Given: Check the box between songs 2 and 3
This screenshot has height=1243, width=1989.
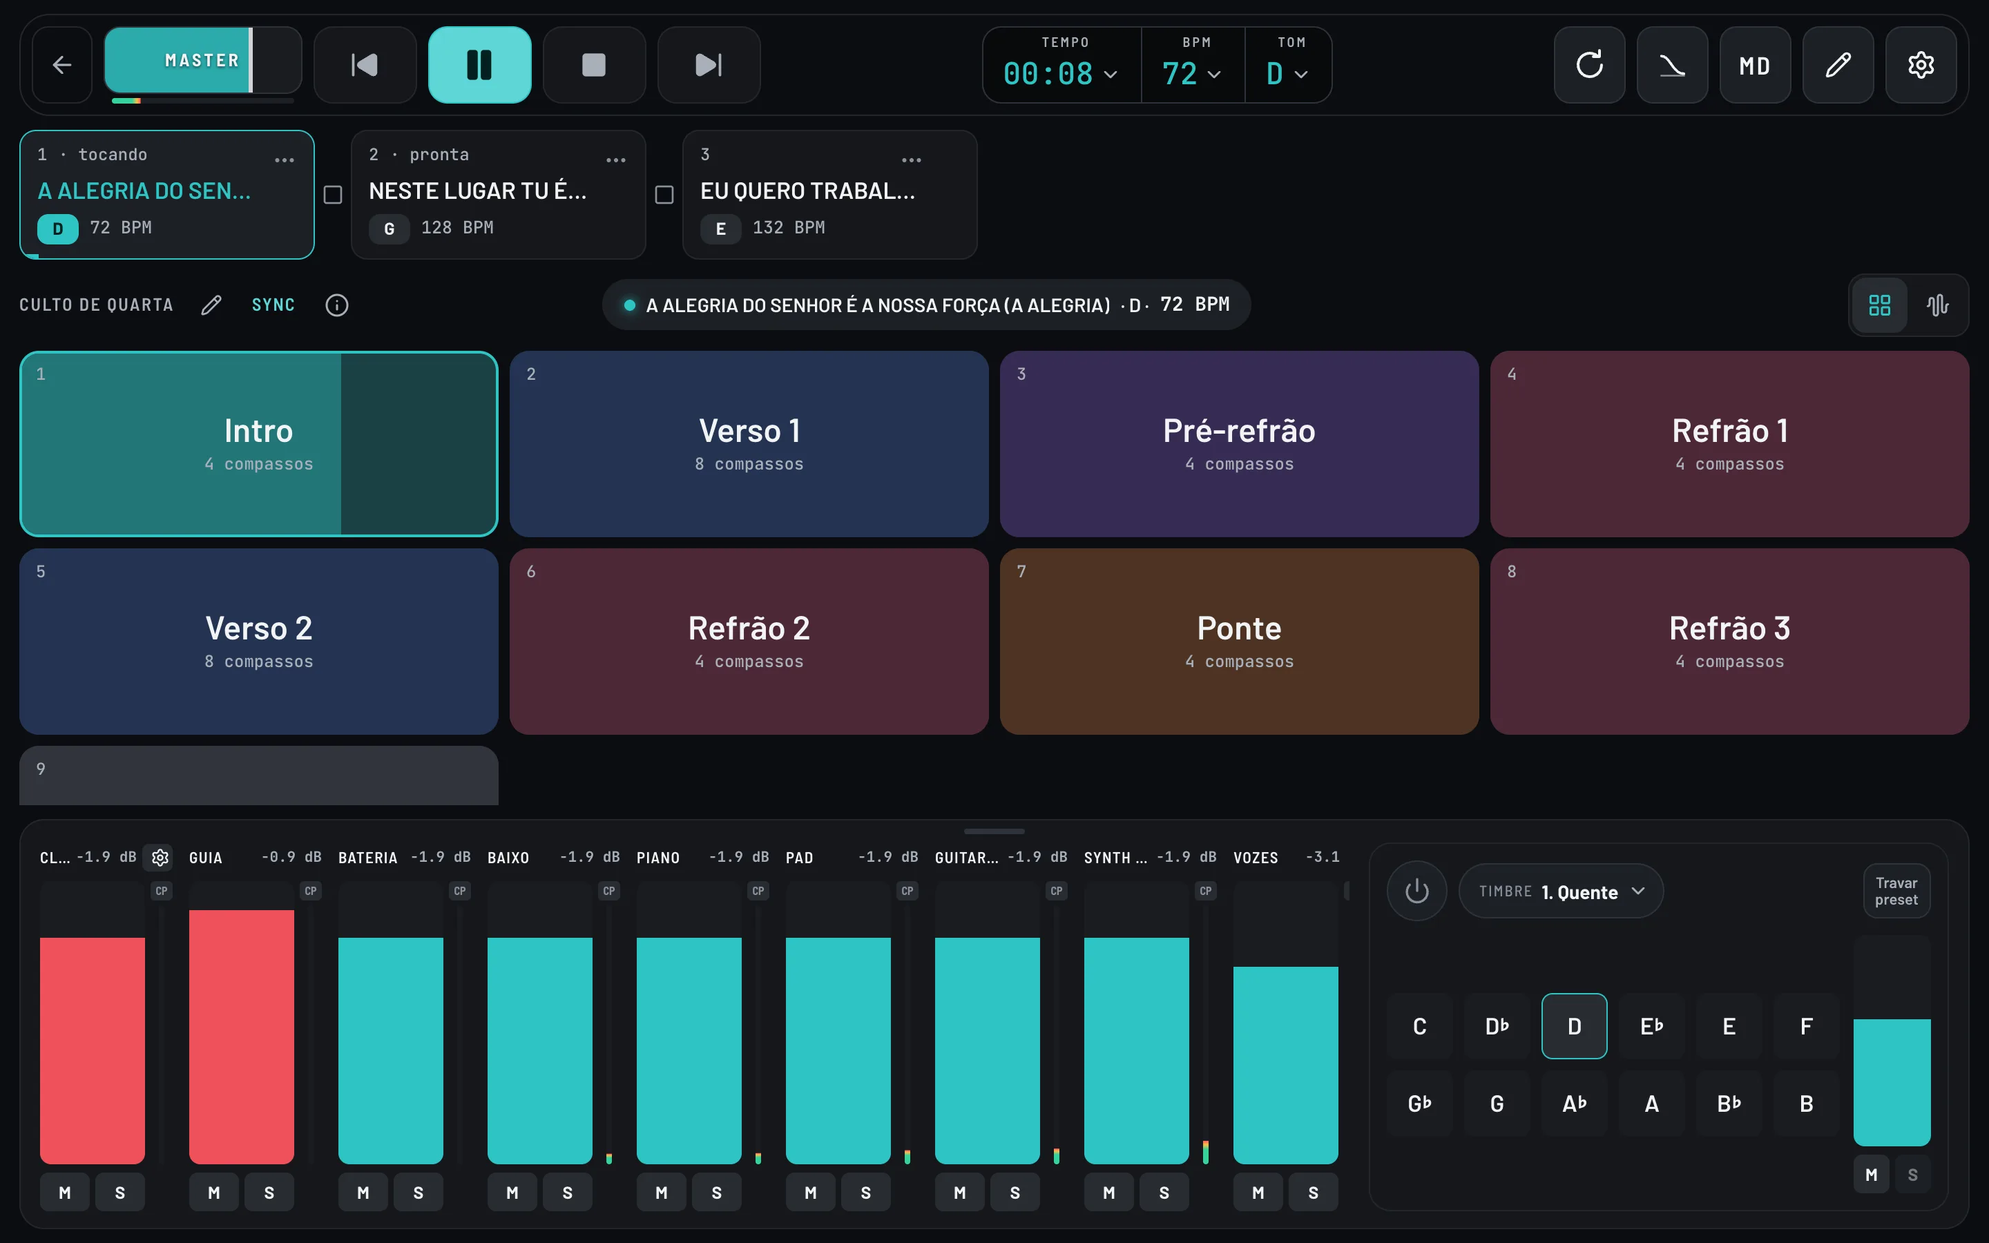Looking at the screenshot, I should (x=664, y=195).
